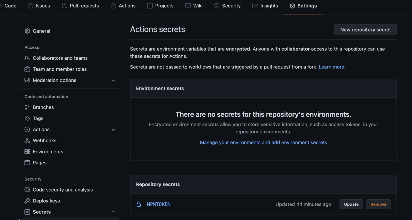Screen dimensions: 412x220
Task: Click the Wiki book icon
Action: tap(188, 6)
